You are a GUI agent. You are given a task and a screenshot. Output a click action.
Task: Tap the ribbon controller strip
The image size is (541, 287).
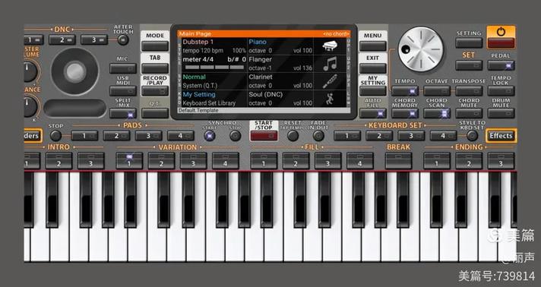(75, 108)
